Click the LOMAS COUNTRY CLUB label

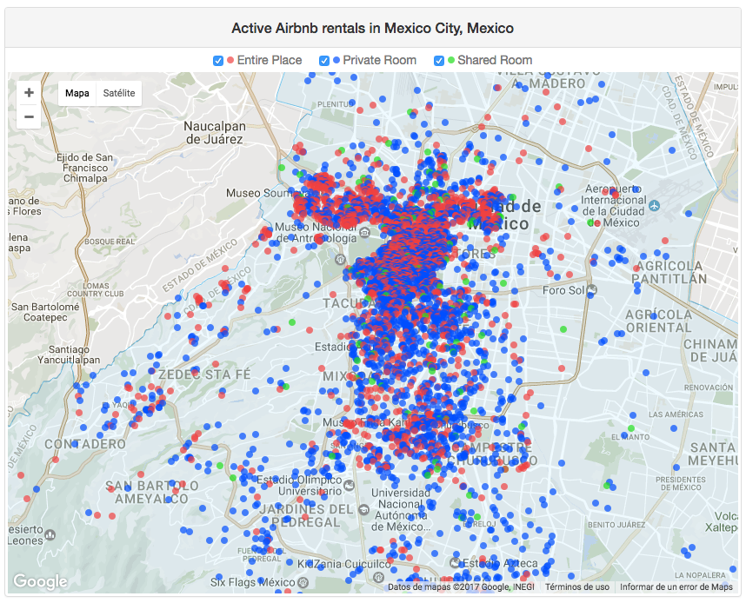tap(95, 289)
